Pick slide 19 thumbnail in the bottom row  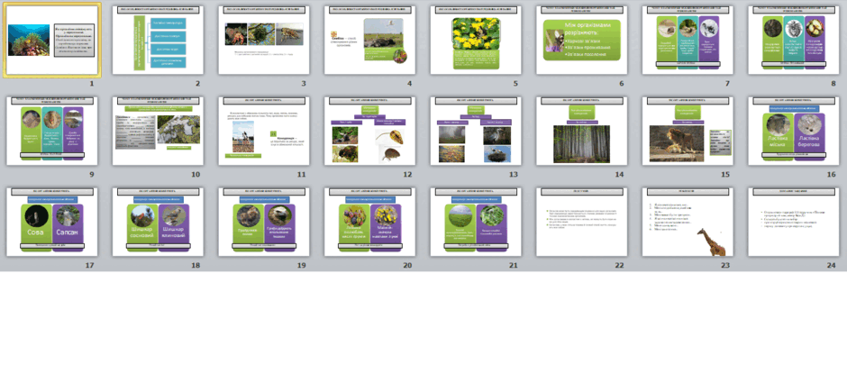pyautogui.click(x=264, y=222)
